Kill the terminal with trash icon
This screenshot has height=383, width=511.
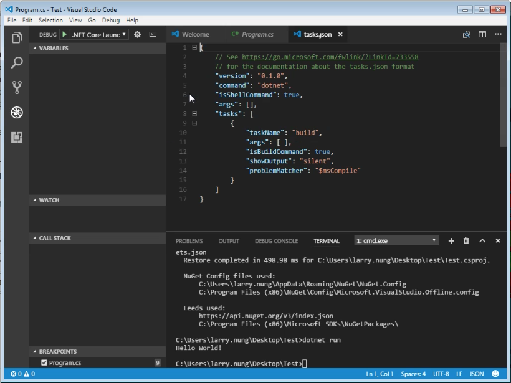(x=466, y=240)
